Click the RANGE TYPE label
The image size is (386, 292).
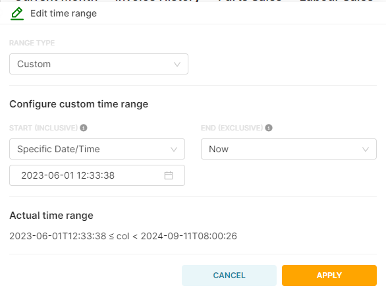[32, 43]
